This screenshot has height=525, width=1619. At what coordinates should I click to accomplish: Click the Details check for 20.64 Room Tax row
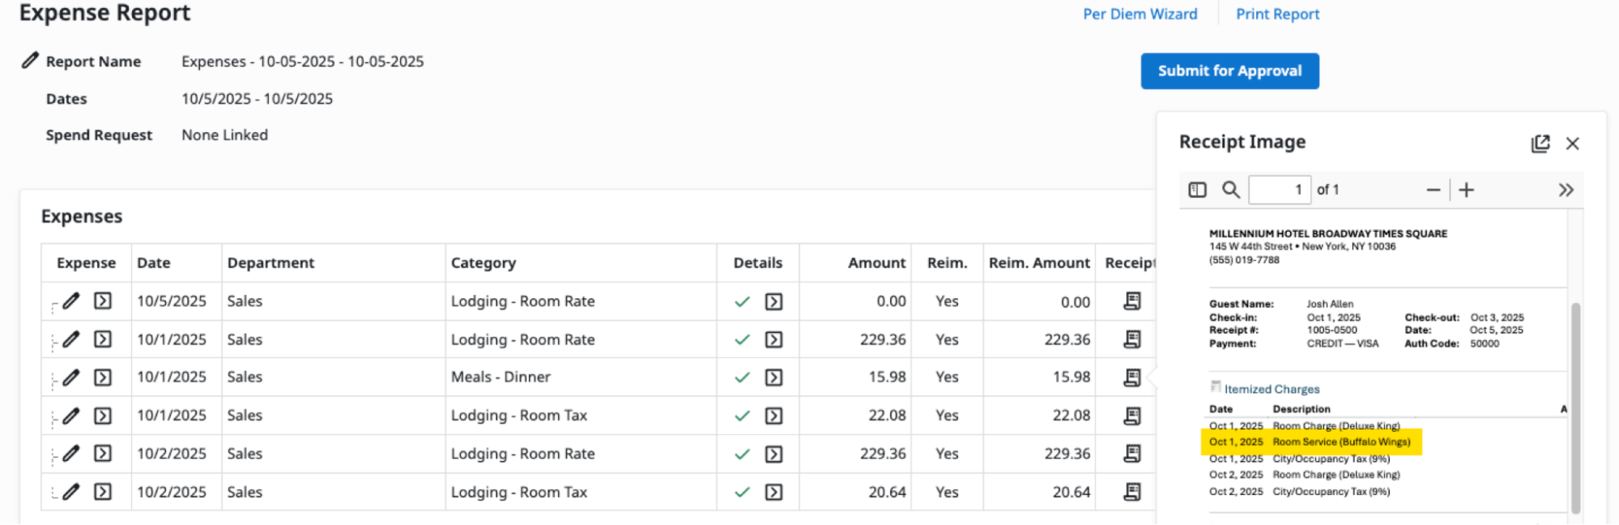click(x=741, y=492)
